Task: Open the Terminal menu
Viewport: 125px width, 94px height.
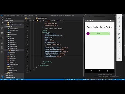Action: click(31, 15)
